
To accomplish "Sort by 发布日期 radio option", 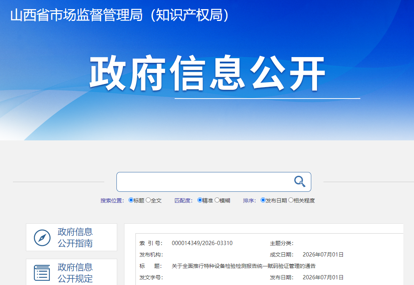I will coord(263,200).
